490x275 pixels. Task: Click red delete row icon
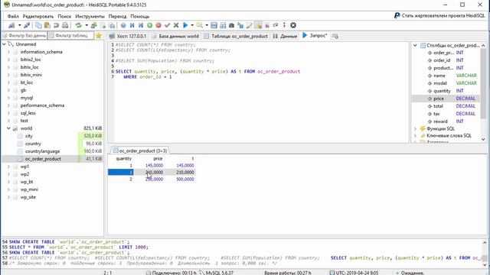click(158, 25)
